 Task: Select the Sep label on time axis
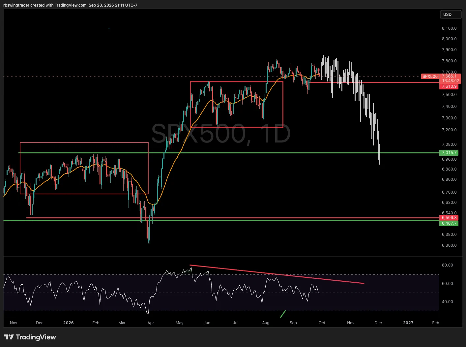(x=293, y=323)
